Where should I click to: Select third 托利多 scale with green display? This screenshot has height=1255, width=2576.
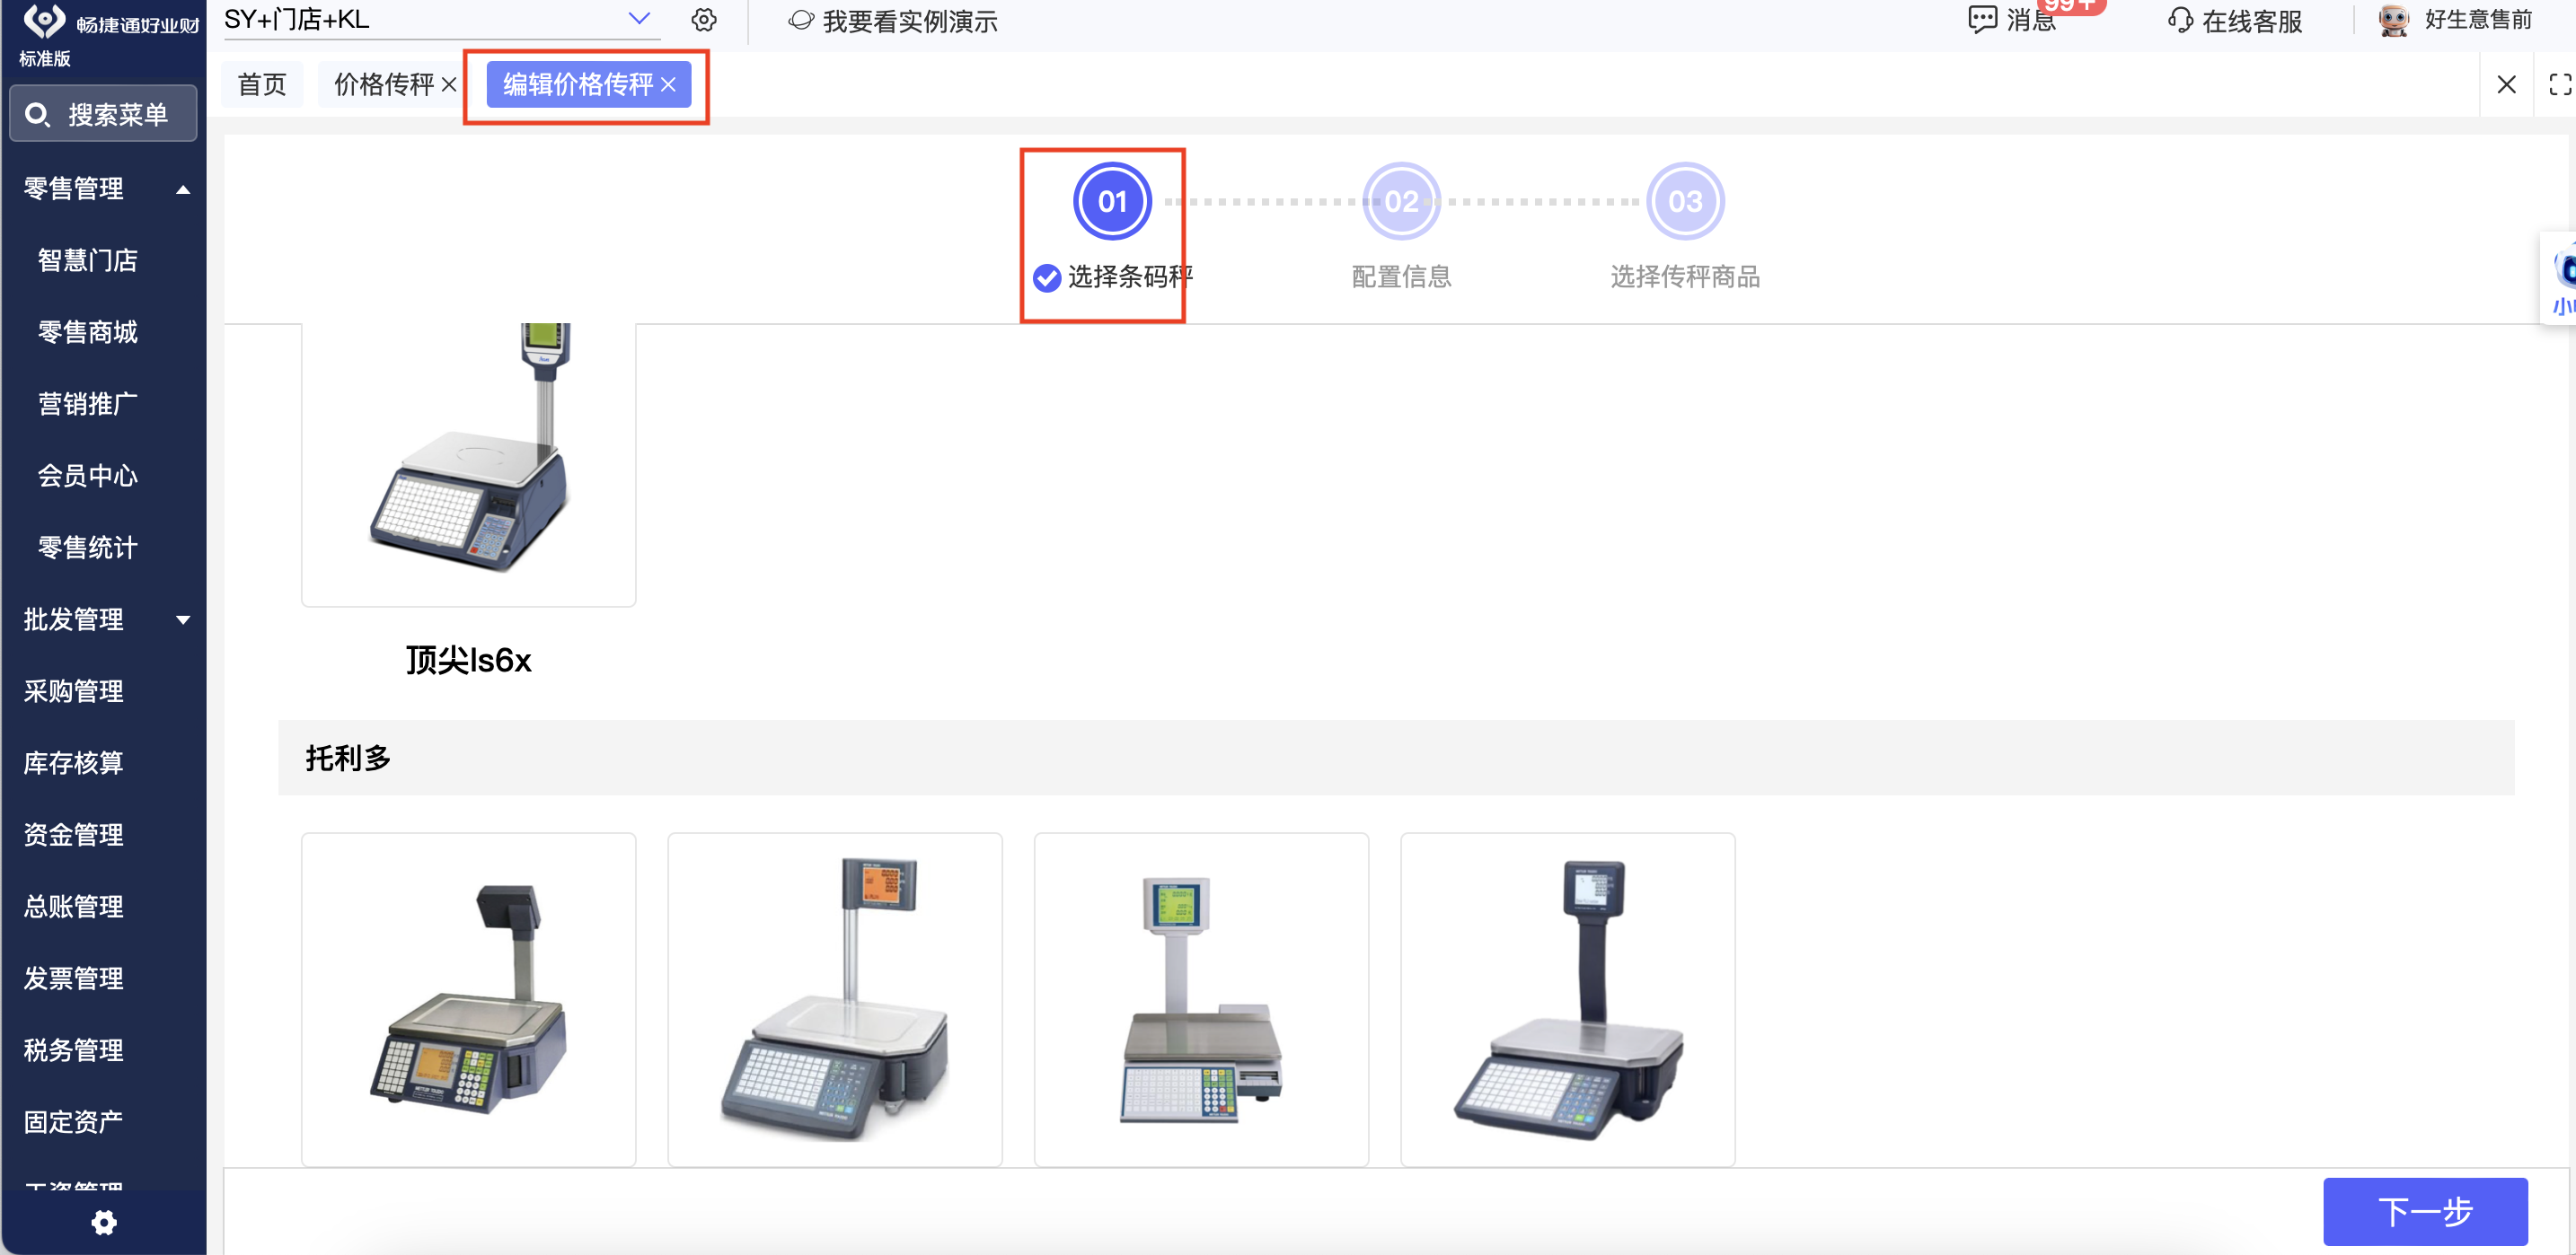pyautogui.click(x=1201, y=999)
